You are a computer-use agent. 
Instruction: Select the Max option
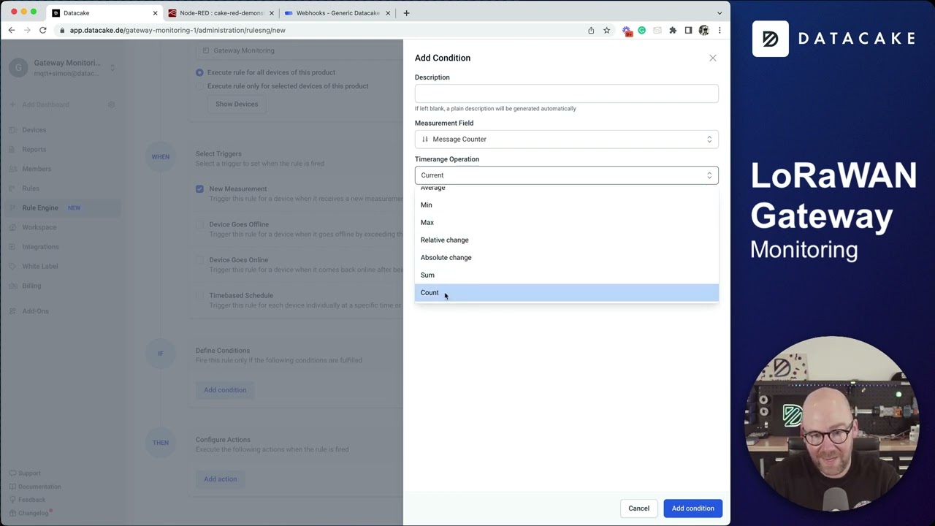(566, 222)
